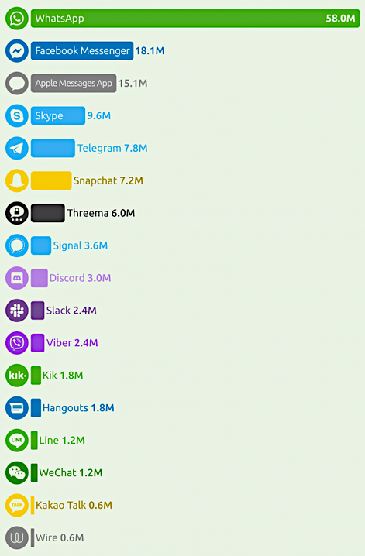
Task: Select the yellow Snapchat bar
Action: pos(51,181)
